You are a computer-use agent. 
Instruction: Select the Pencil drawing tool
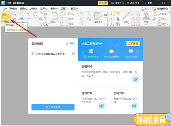coord(155,14)
